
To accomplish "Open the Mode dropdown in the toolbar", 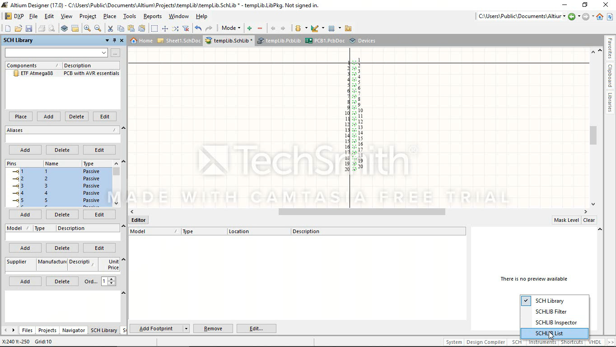I will (x=231, y=28).
